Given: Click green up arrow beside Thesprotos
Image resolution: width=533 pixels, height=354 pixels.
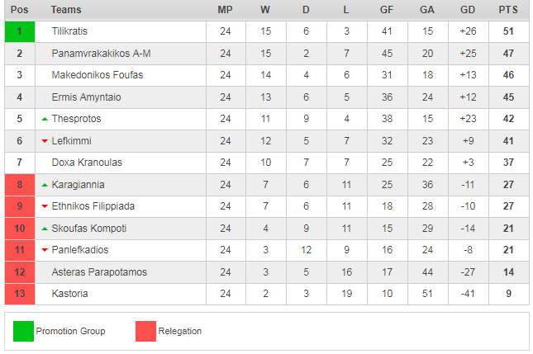Looking at the screenshot, I should click(x=45, y=120).
